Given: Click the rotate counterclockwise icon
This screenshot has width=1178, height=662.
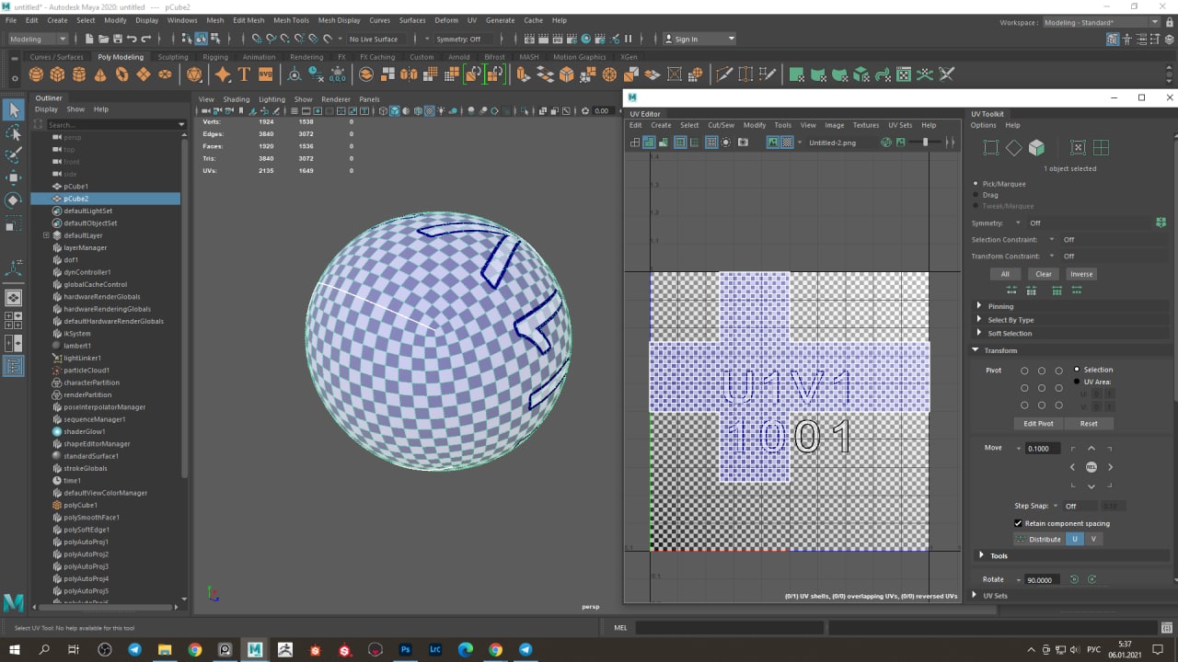Looking at the screenshot, I should 1073,579.
